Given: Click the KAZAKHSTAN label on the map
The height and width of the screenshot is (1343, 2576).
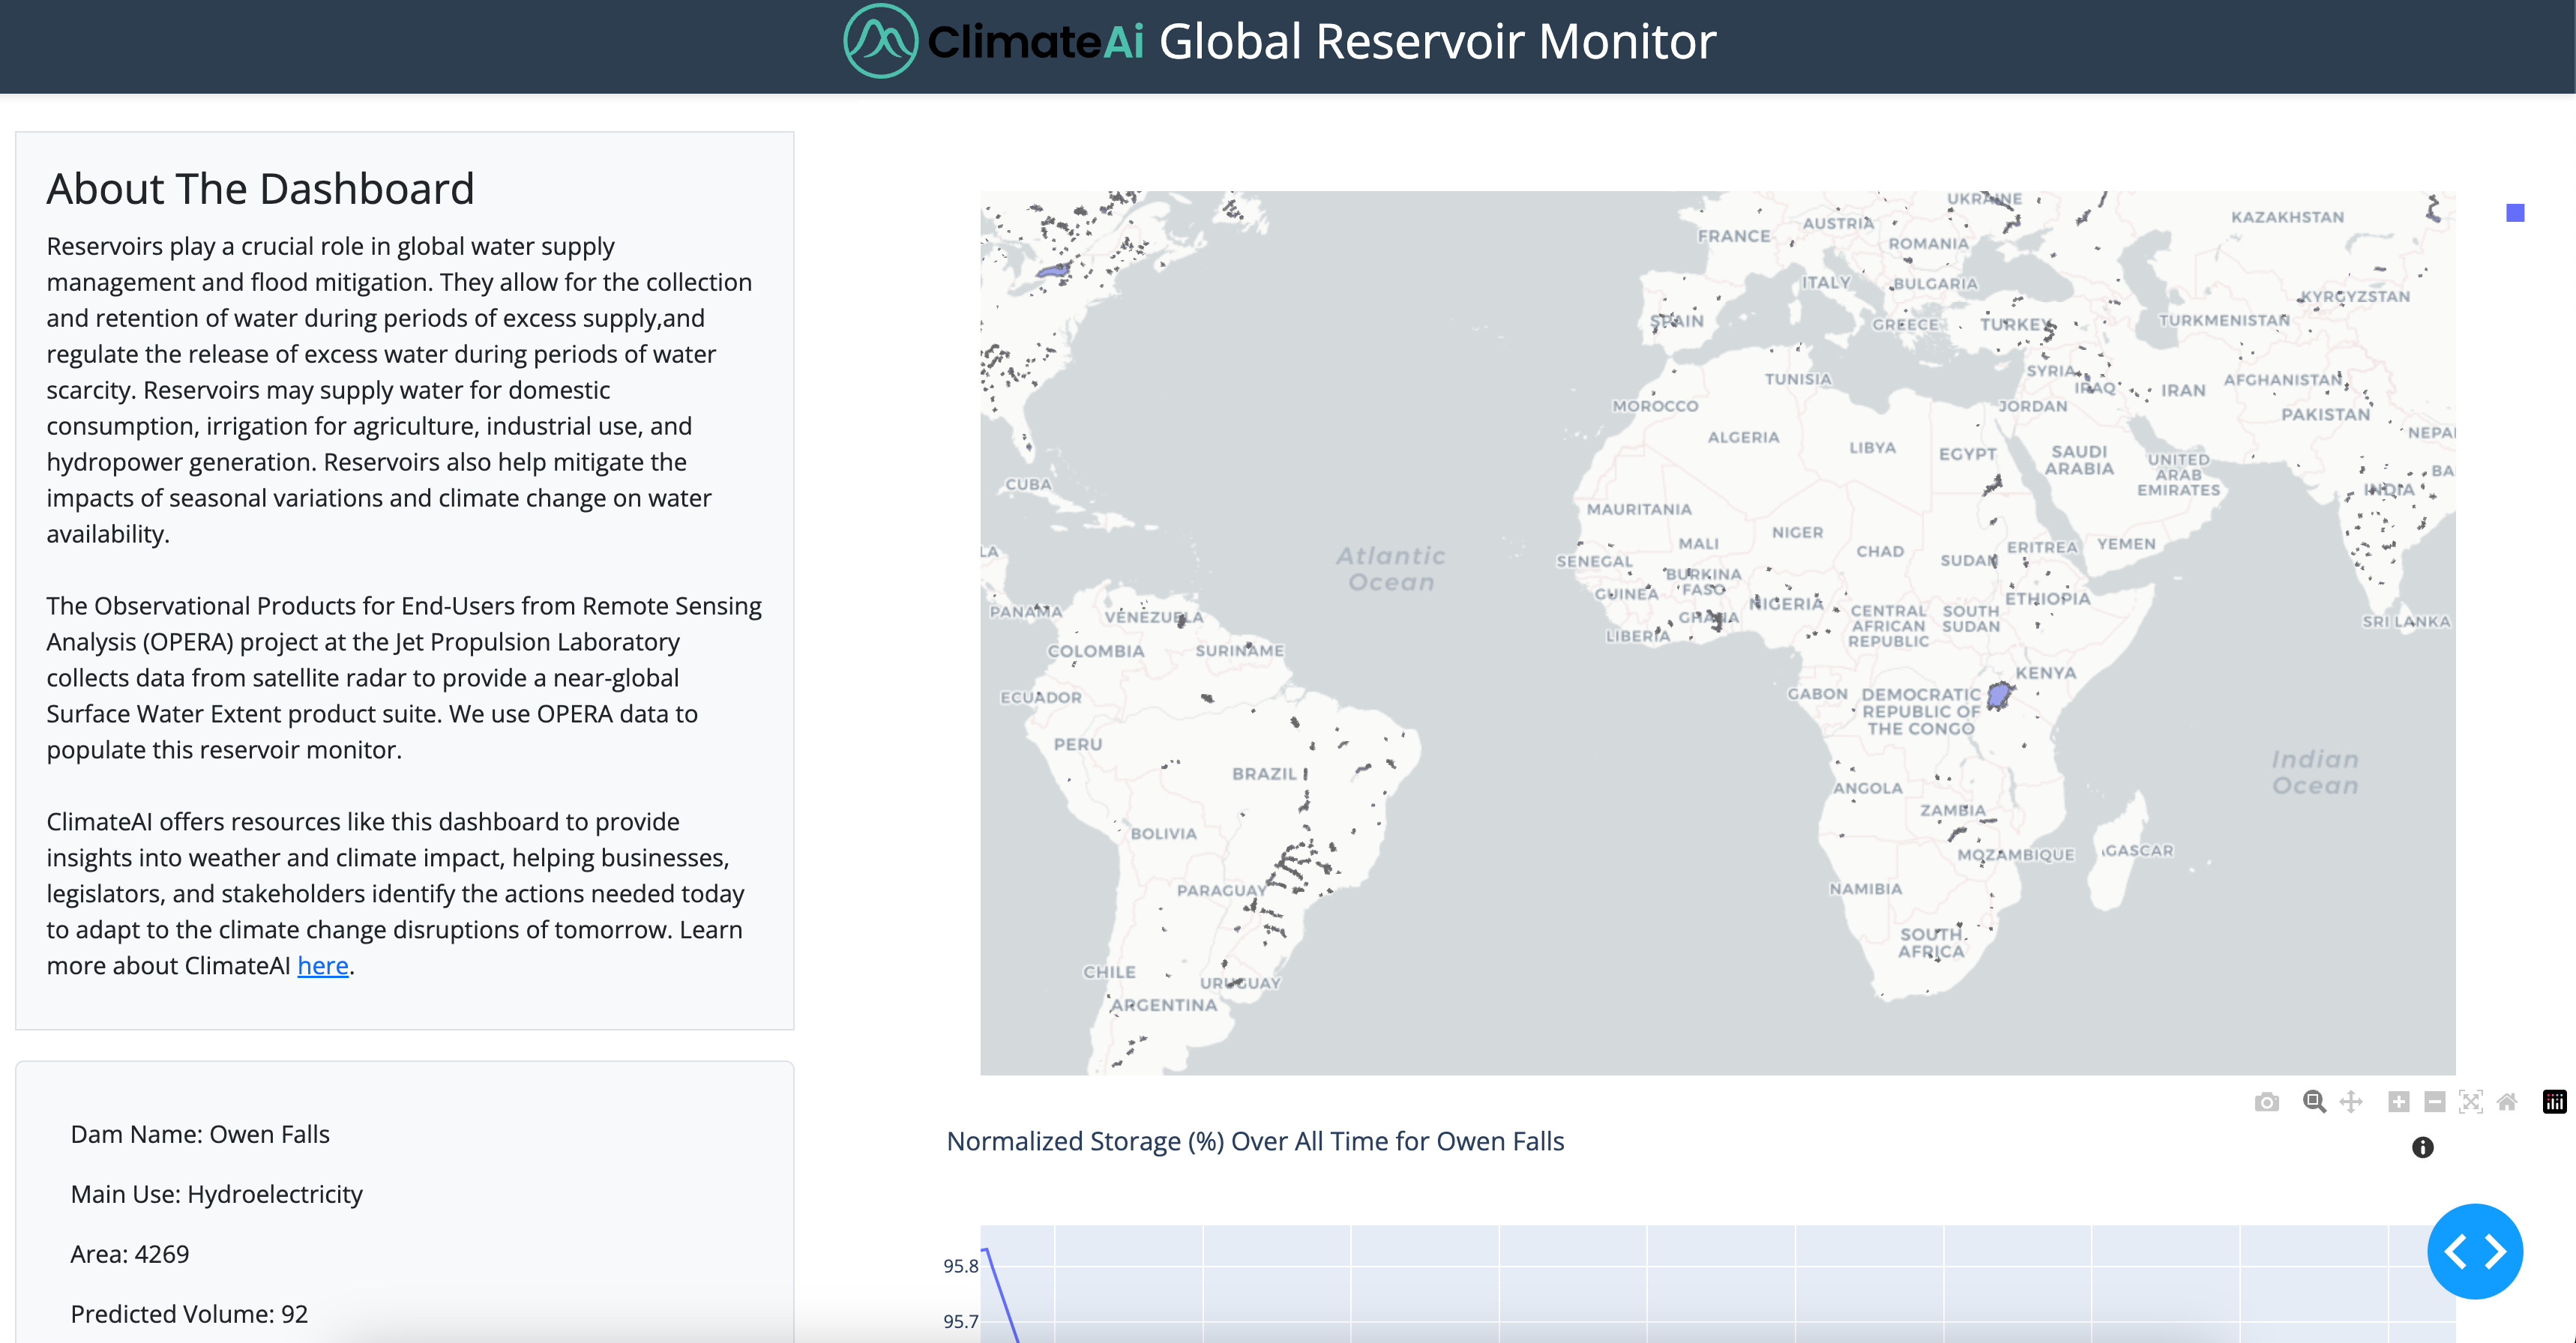Looking at the screenshot, I should tap(2287, 217).
